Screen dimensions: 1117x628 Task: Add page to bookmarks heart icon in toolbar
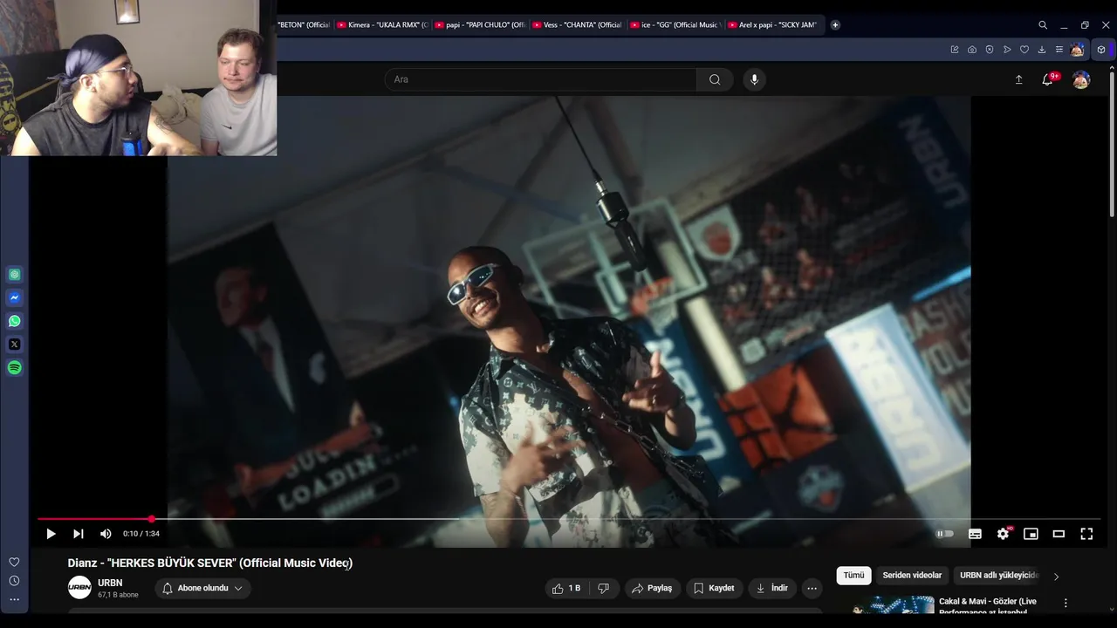(x=1024, y=50)
